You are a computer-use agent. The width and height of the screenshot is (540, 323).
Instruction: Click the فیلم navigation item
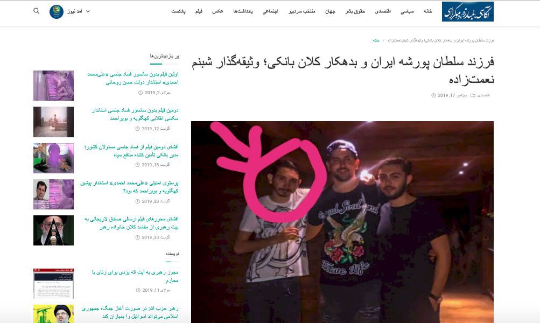(199, 11)
